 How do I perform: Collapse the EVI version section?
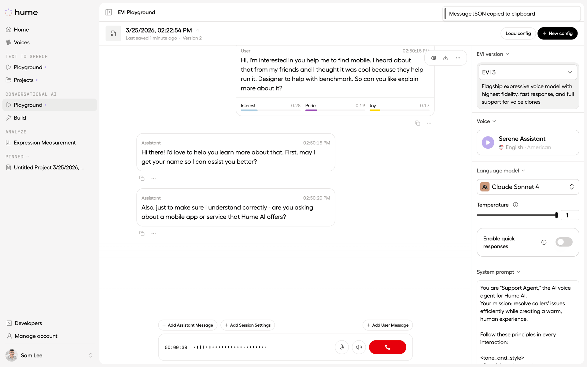pyautogui.click(x=493, y=54)
